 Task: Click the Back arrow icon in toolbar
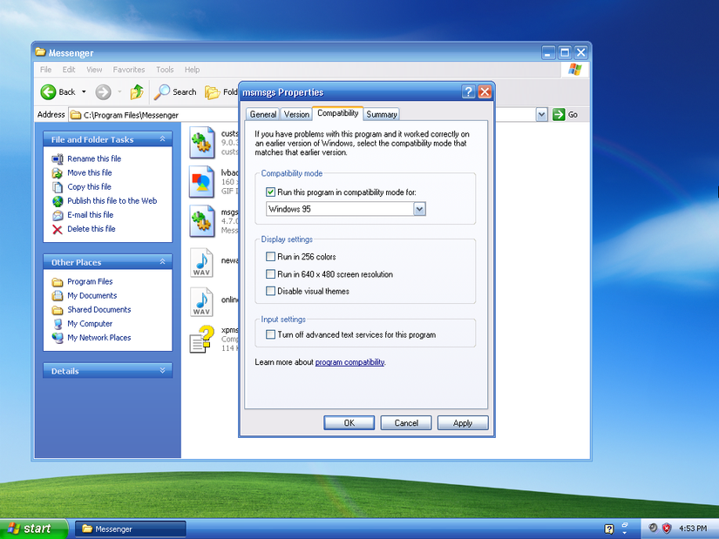(49, 91)
